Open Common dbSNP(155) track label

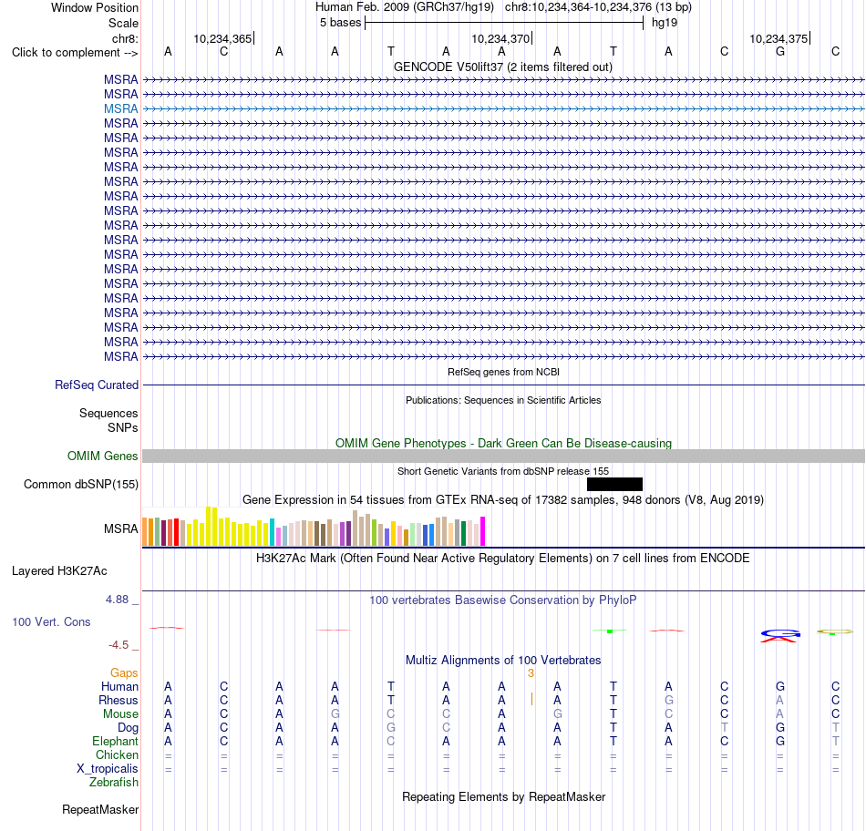[81, 484]
